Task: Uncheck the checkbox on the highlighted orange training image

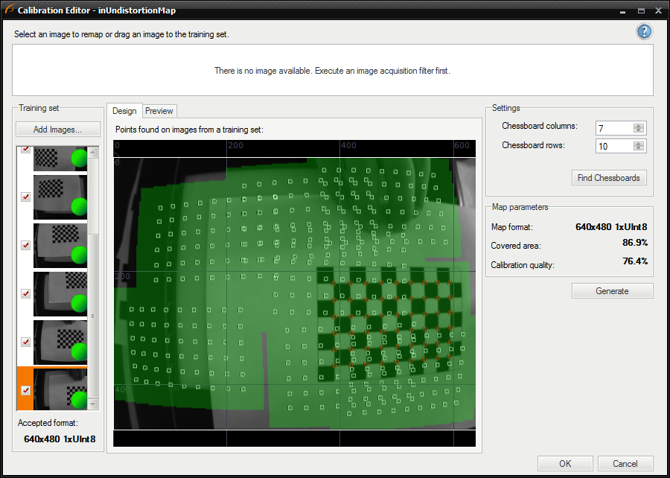Action: (25, 390)
